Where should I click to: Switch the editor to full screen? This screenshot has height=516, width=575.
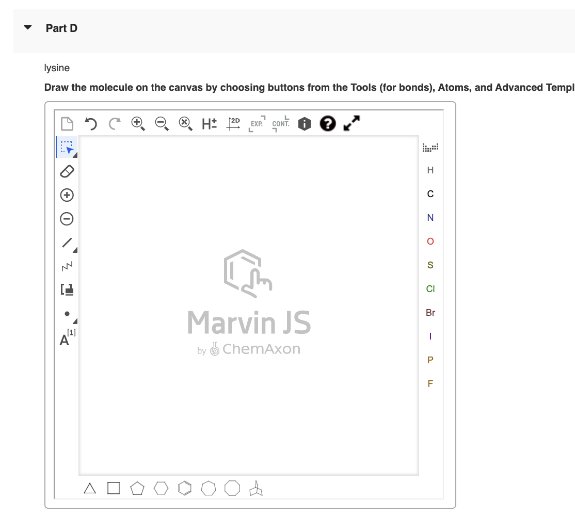pos(352,123)
